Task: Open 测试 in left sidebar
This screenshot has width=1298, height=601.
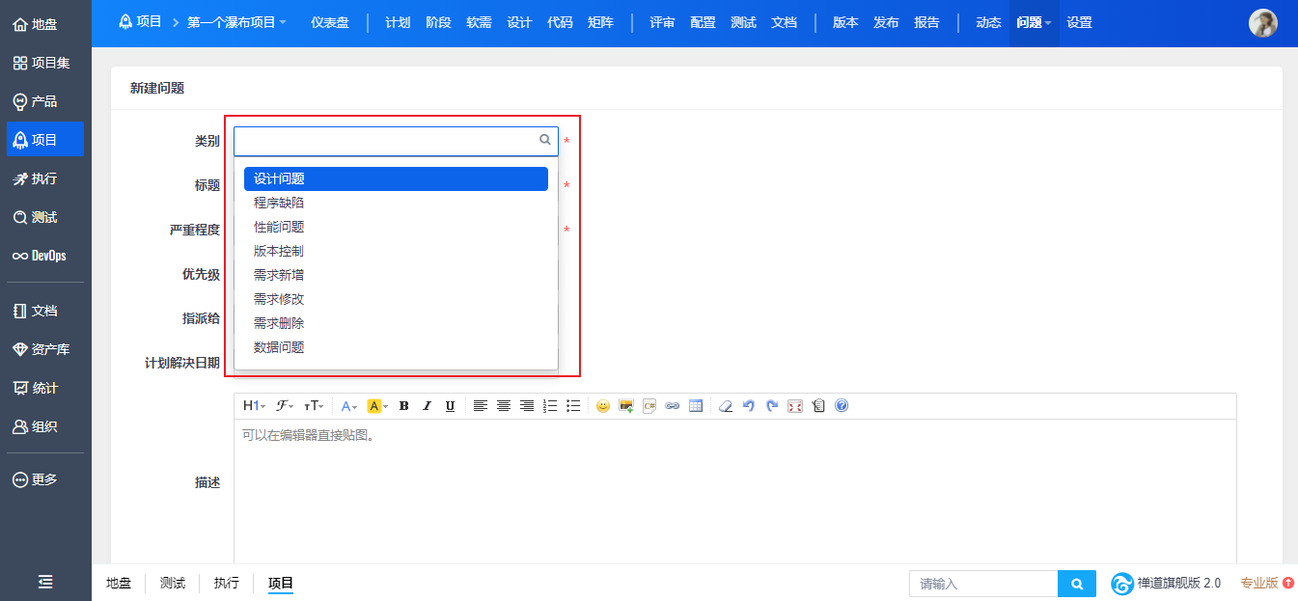Action: [x=45, y=217]
